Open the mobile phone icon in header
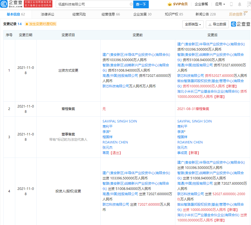 [231, 4]
